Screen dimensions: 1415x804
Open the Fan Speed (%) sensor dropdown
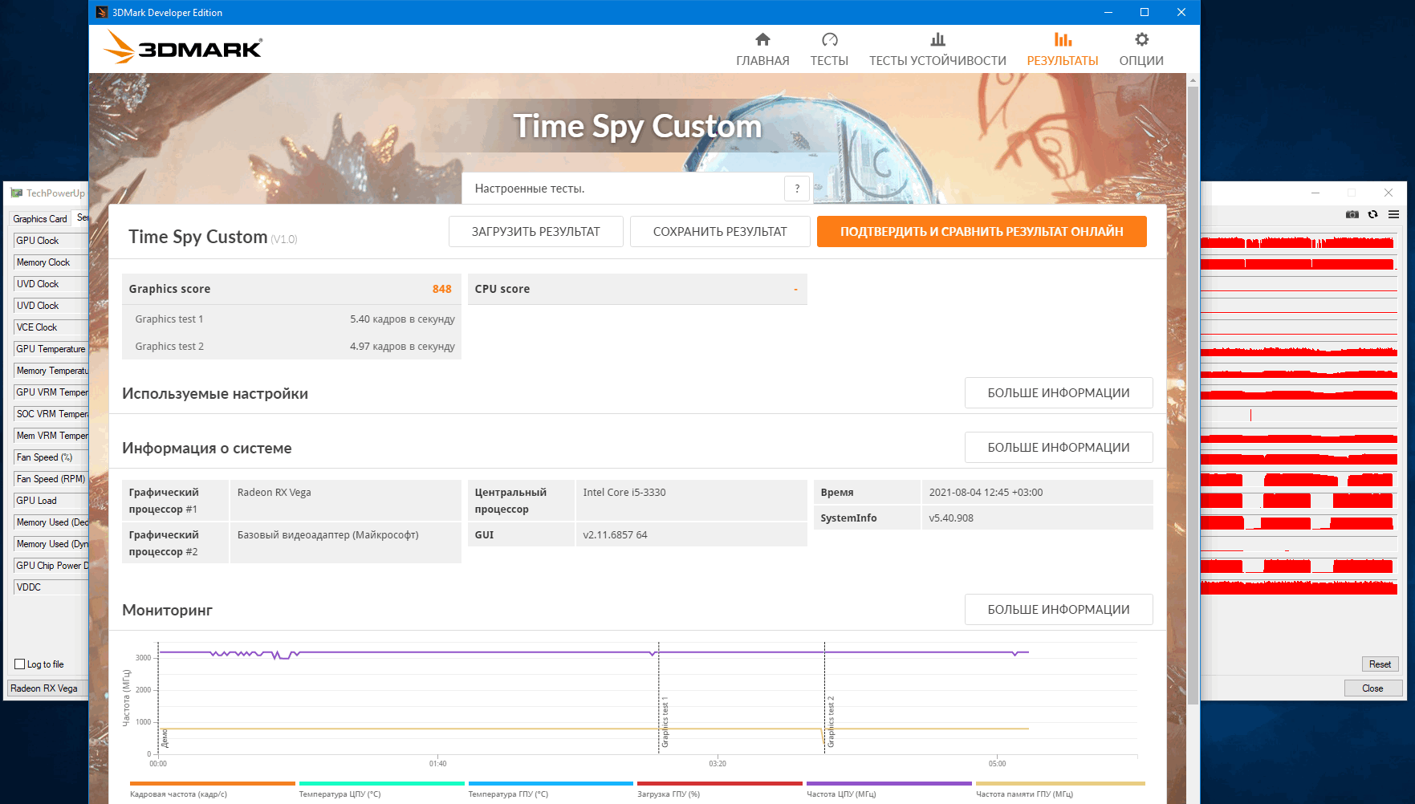tap(51, 457)
